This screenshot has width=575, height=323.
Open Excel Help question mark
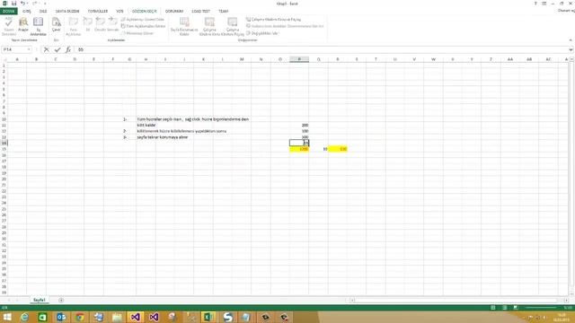pyautogui.click(x=535, y=4)
